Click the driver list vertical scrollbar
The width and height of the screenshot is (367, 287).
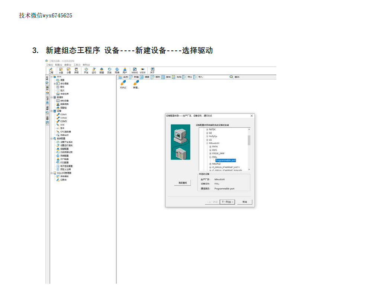coord(249,140)
